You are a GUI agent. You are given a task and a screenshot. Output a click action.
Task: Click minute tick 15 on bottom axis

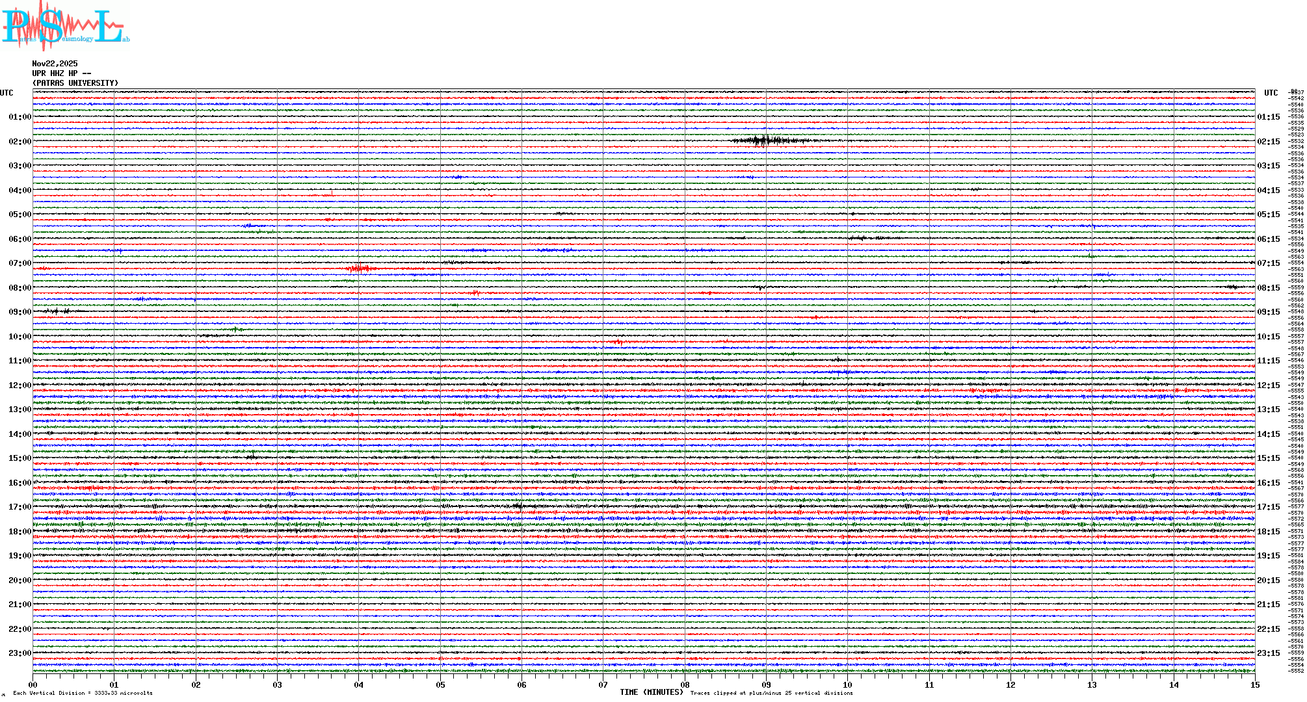(x=1254, y=684)
